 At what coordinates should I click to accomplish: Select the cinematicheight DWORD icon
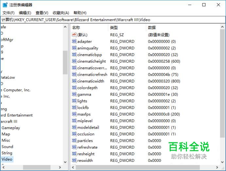click(x=74, y=61)
